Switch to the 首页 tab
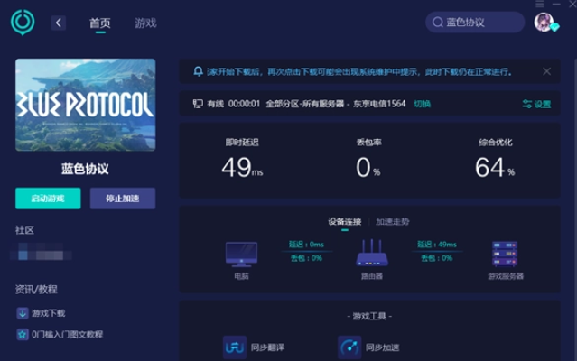The image size is (577, 361). [100, 23]
